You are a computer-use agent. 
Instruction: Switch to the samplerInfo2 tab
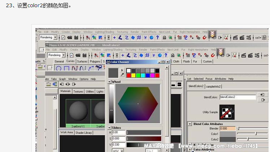214,86
